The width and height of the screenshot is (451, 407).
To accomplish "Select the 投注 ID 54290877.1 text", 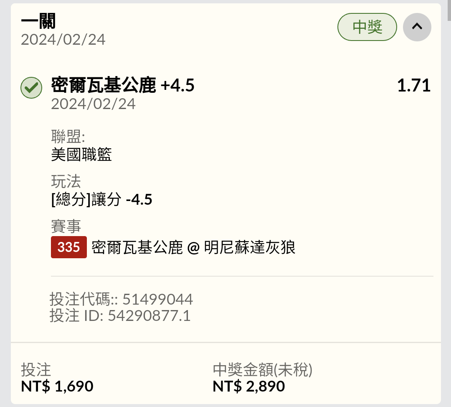I will tap(120, 315).
